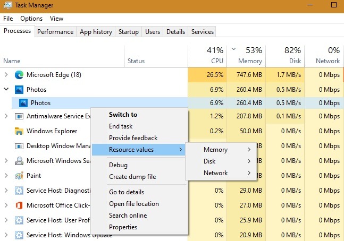Sort by the Status column header
Image resolution: width=344 pixels, height=241 pixels.
tap(156, 56)
